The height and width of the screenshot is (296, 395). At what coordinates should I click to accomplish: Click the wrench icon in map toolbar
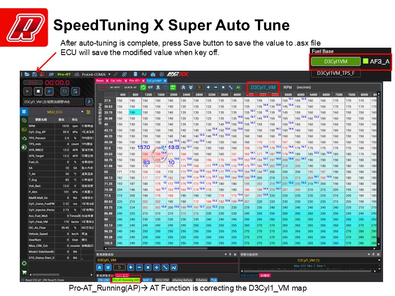(x=230, y=88)
